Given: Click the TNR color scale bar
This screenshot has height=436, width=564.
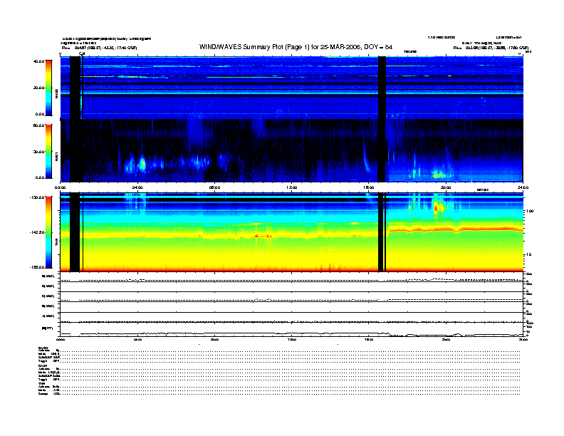Looking at the screenshot, I should pyautogui.click(x=48, y=232).
